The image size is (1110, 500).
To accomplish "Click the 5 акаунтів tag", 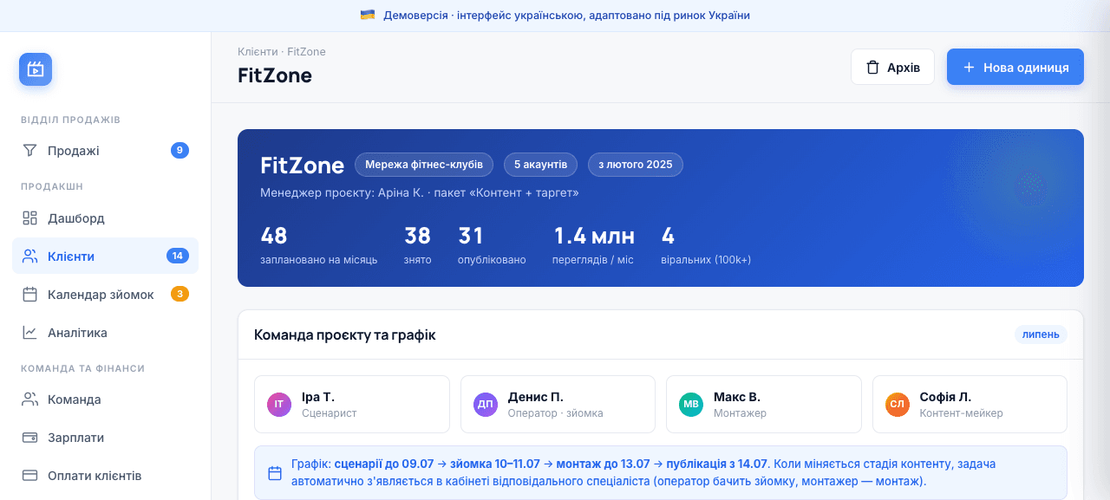I will coord(541,165).
